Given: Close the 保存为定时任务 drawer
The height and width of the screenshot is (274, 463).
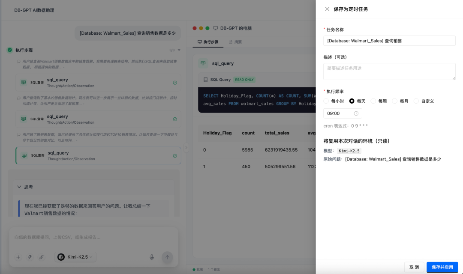Looking at the screenshot, I should tap(327, 9).
